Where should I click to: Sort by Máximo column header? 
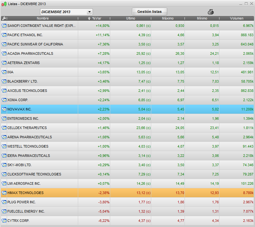pos(168,18)
